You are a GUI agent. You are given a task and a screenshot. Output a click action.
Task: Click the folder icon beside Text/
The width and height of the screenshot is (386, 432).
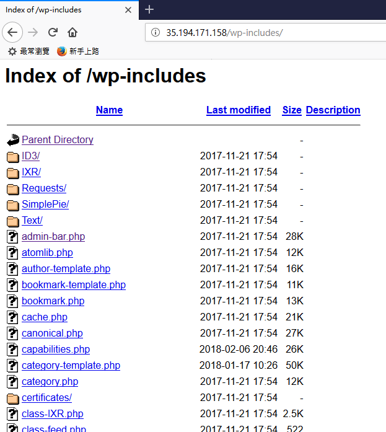tap(13, 221)
